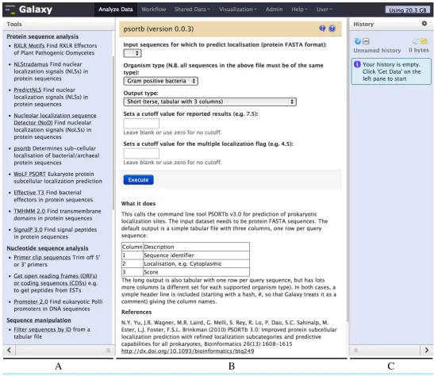Click the Tools panel scrollbar
Viewport: 434px width, 376px height.
[113, 132]
